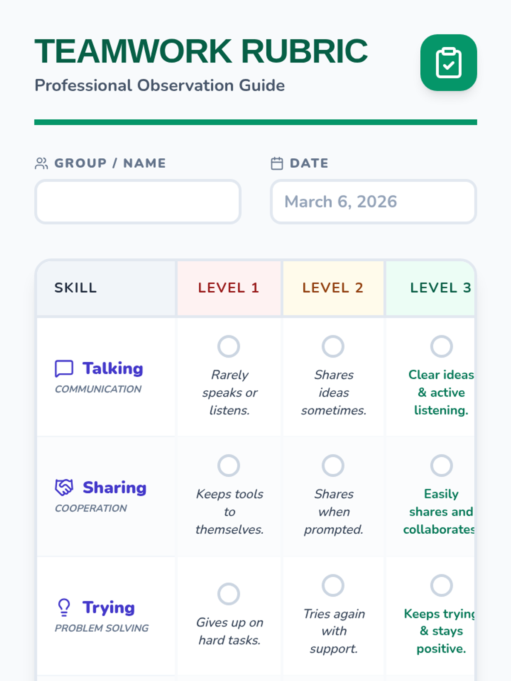The height and width of the screenshot is (681, 511).
Task: Click the Trying lightbulb icon
Action: 64,607
